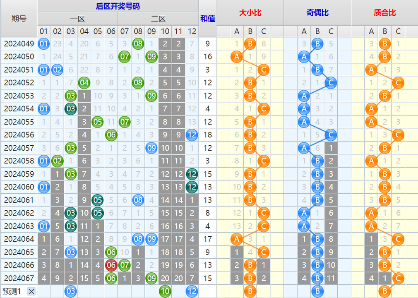The width and height of the screenshot is (418, 298).
Task: Click the 奇偶比 section header
Action: (317, 12)
